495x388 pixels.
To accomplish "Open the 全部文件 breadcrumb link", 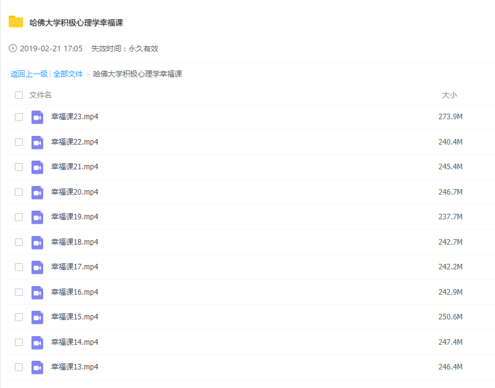I will (x=68, y=74).
